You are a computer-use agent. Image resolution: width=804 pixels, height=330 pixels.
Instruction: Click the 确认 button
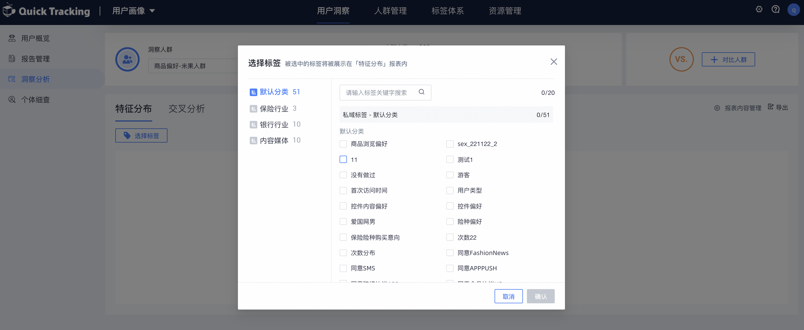[540, 296]
